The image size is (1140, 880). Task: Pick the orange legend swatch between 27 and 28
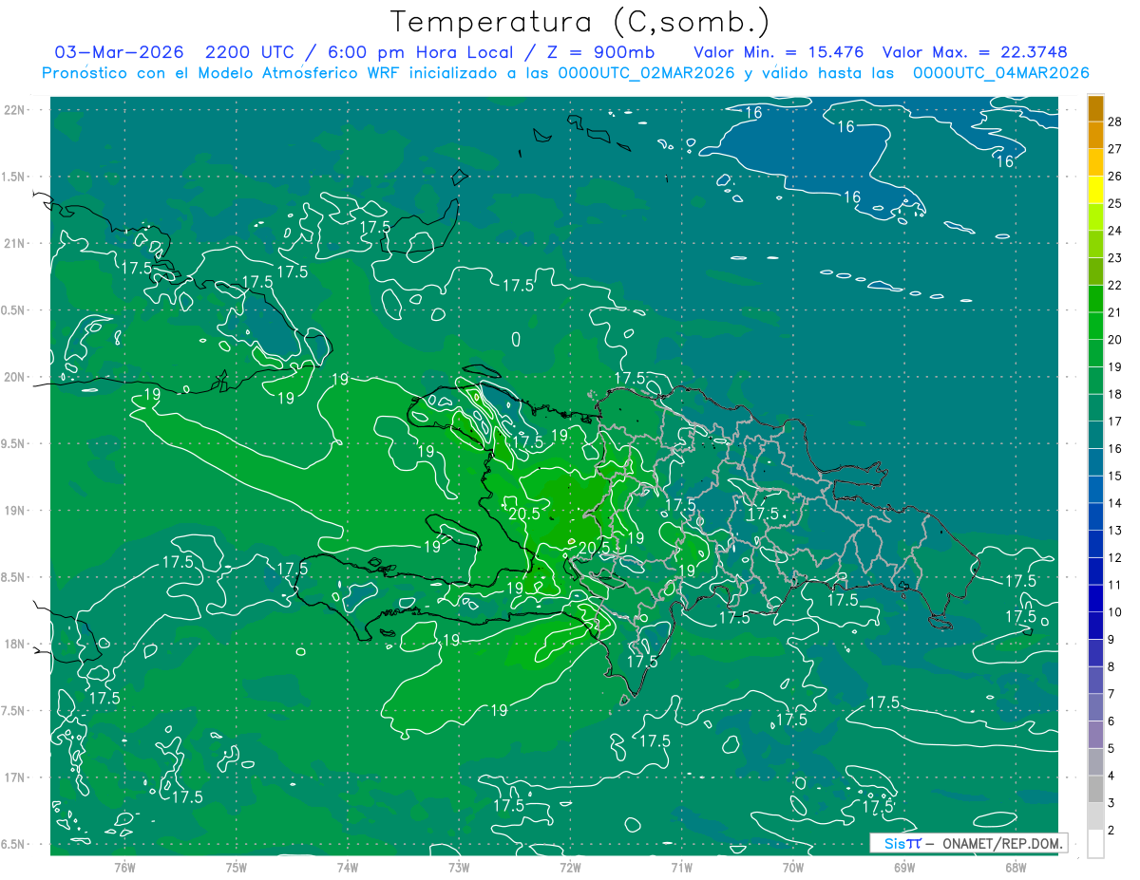point(1096,135)
